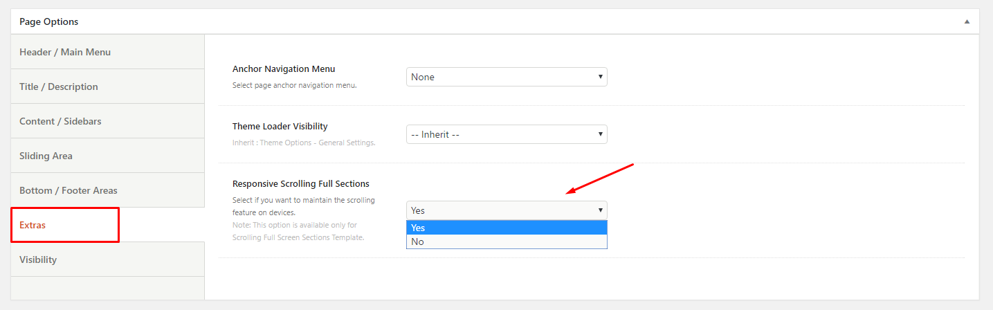Switch to the Header / Main Menu tab
The height and width of the screenshot is (310, 993).
pos(108,52)
